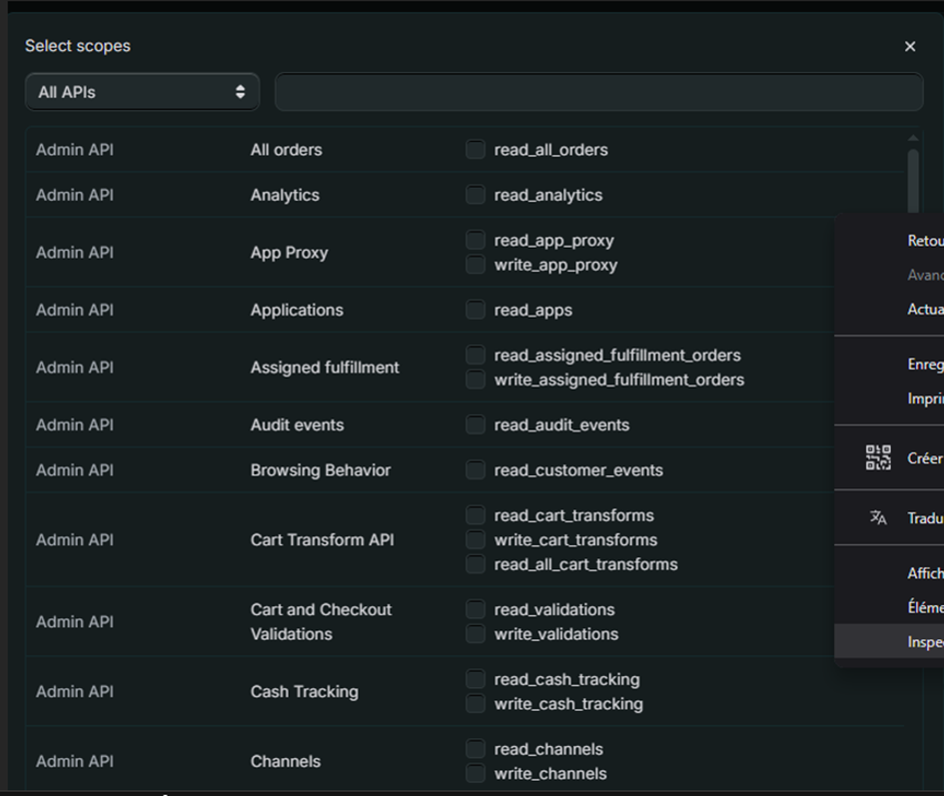Viewport: 944px width, 796px height.
Task: Close the Select scopes dialog
Action: pyautogui.click(x=910, y=46)
